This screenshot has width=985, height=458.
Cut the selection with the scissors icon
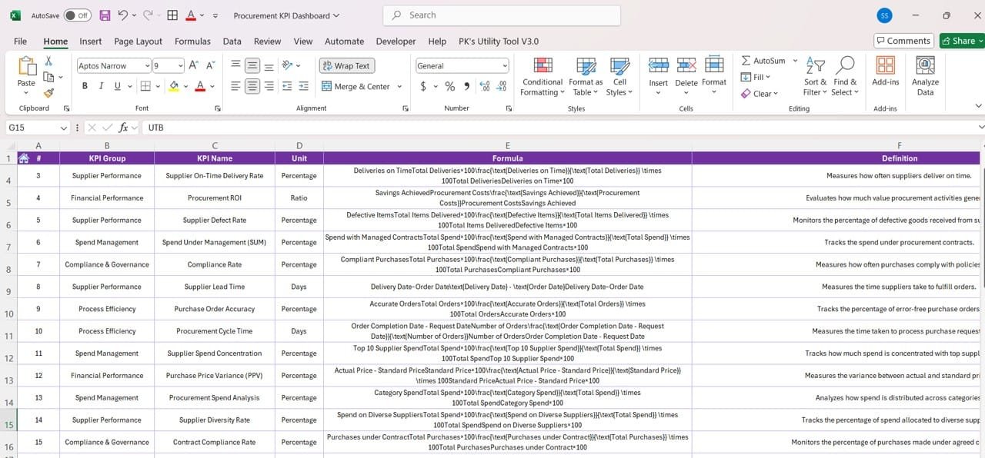(x=48, y=61)
